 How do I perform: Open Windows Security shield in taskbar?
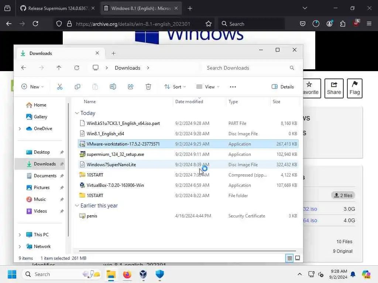click(159, 274)
